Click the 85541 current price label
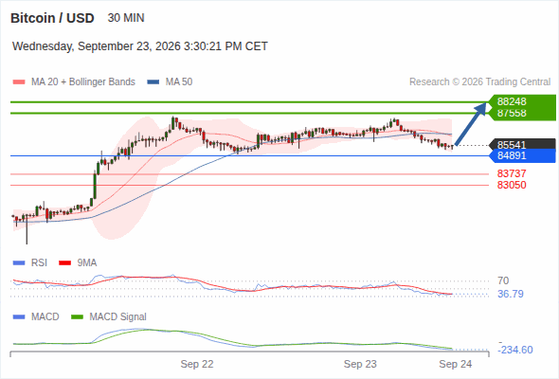The image size is (559, 379). [522, 144]
